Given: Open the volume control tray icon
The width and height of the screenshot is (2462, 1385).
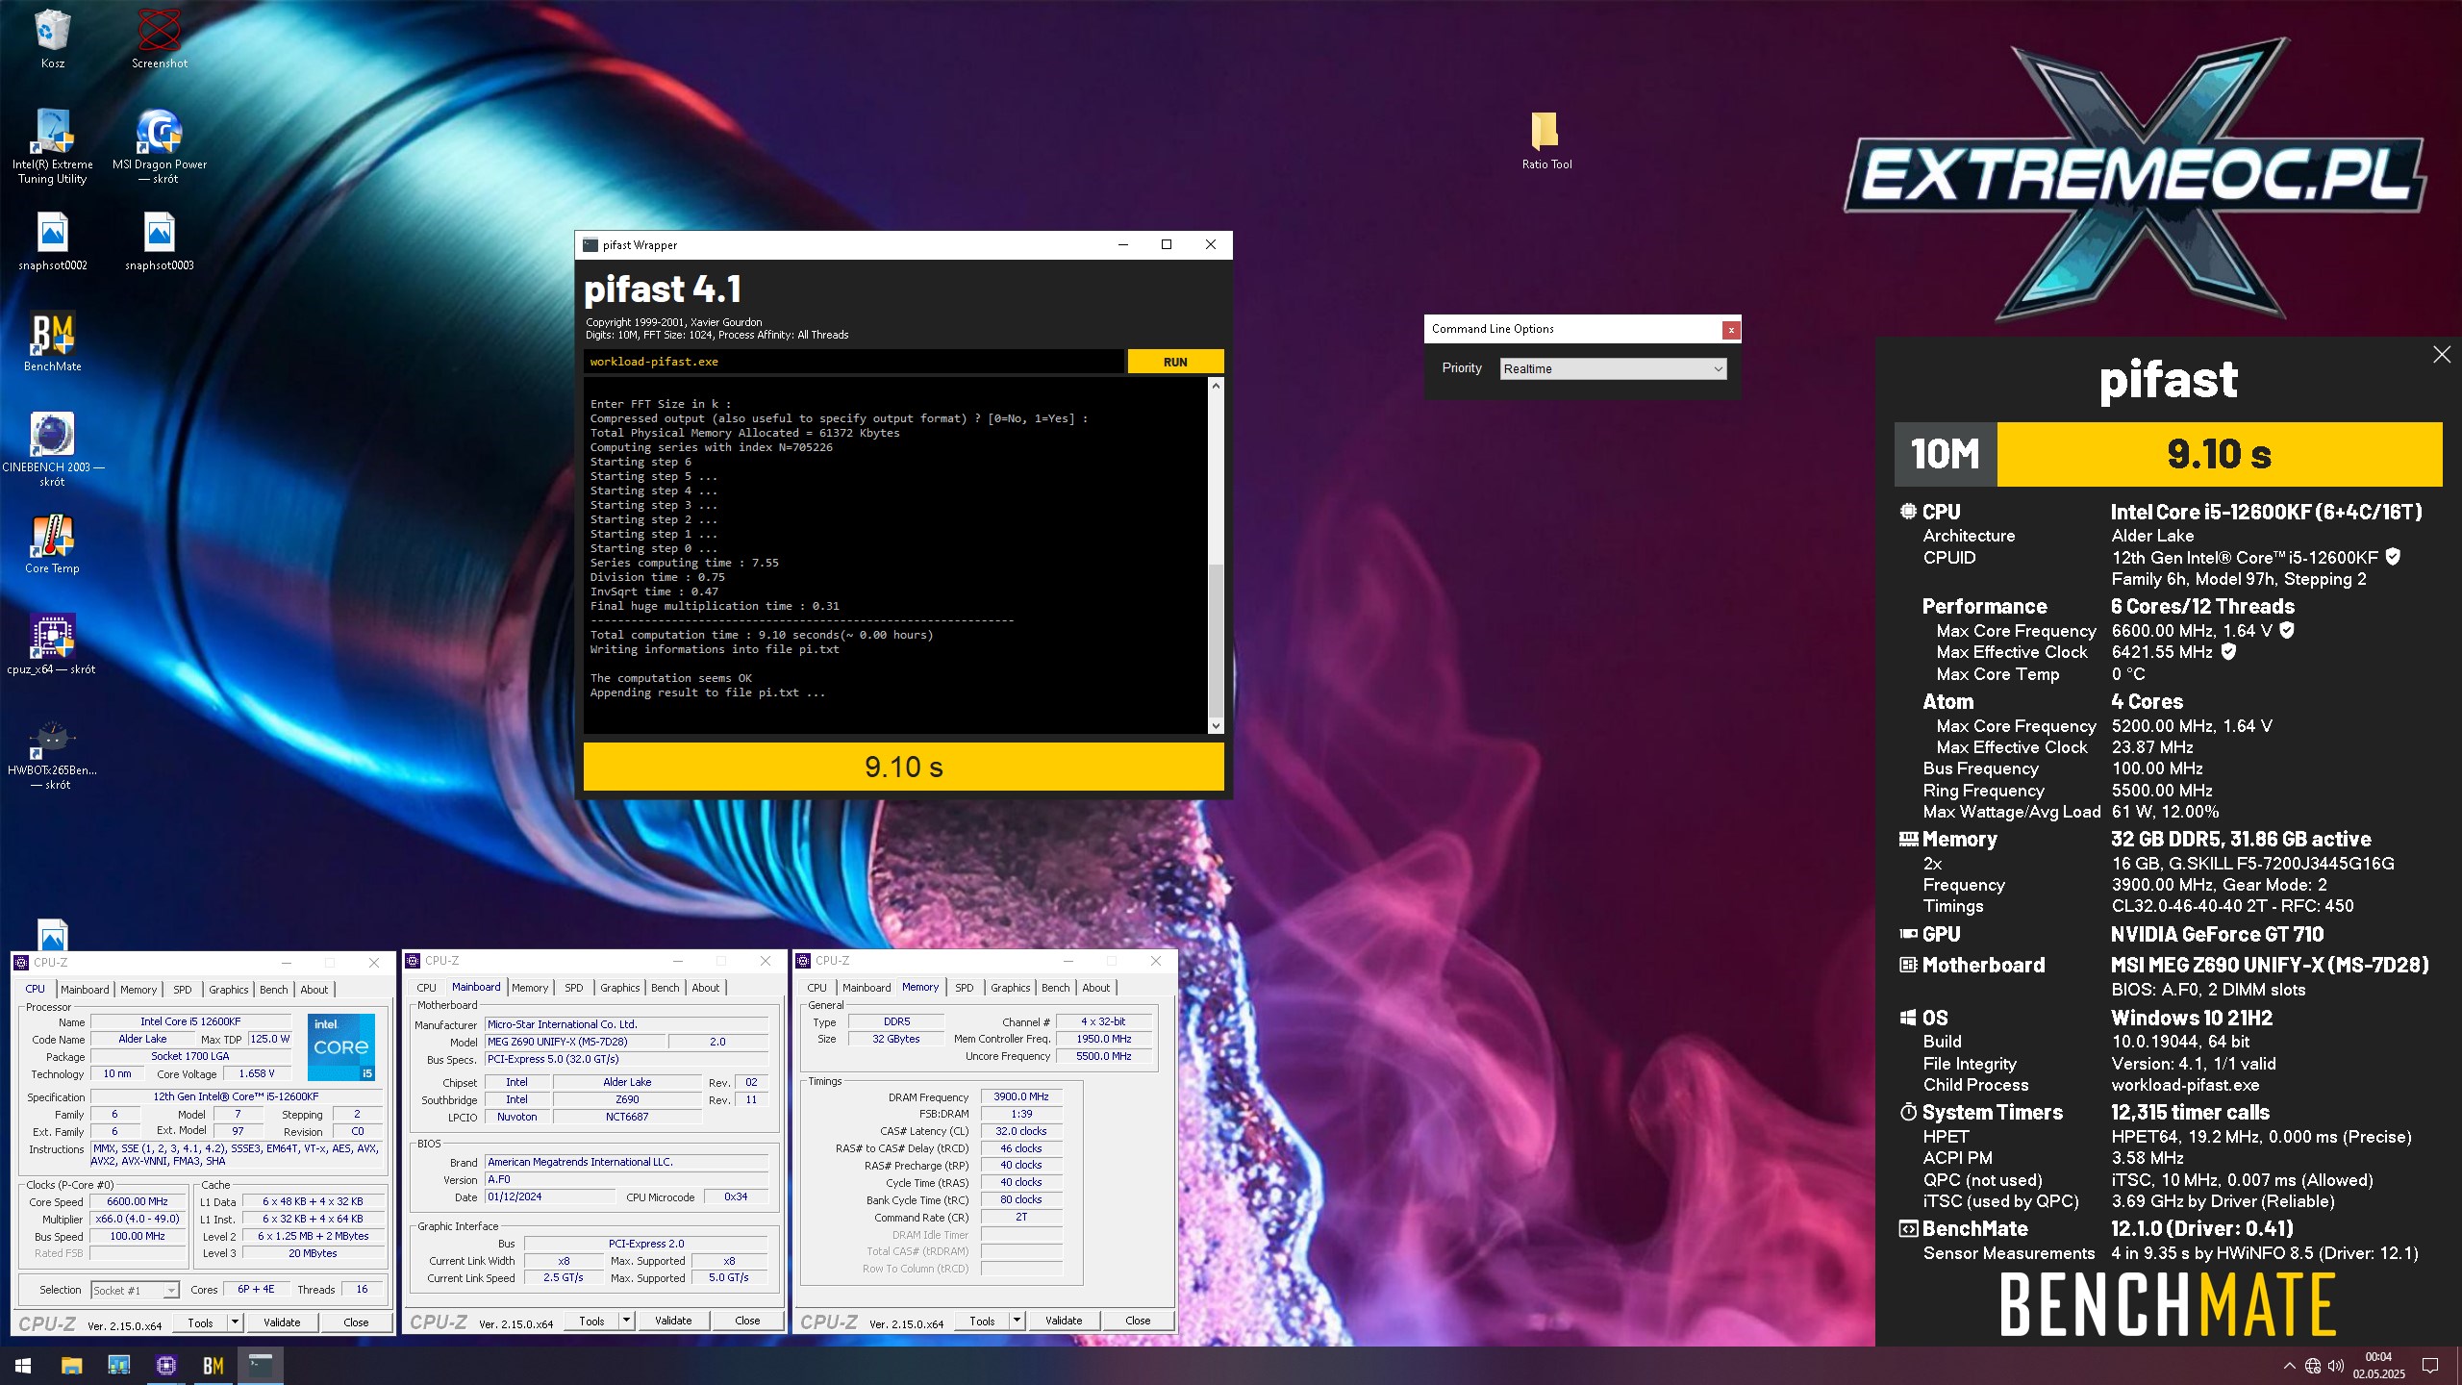Looking at the screenshot, I should pos(2335,1366).
